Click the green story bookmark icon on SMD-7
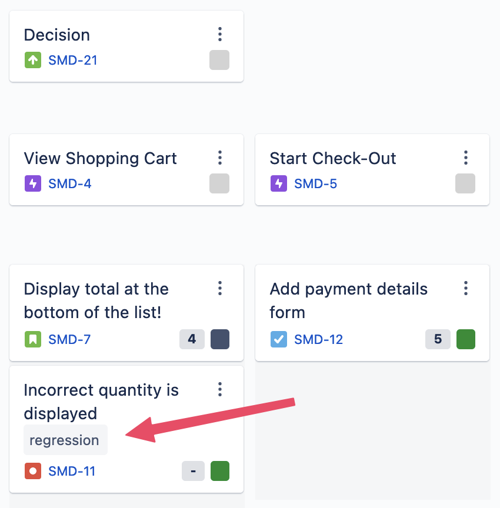 (33, 339)
